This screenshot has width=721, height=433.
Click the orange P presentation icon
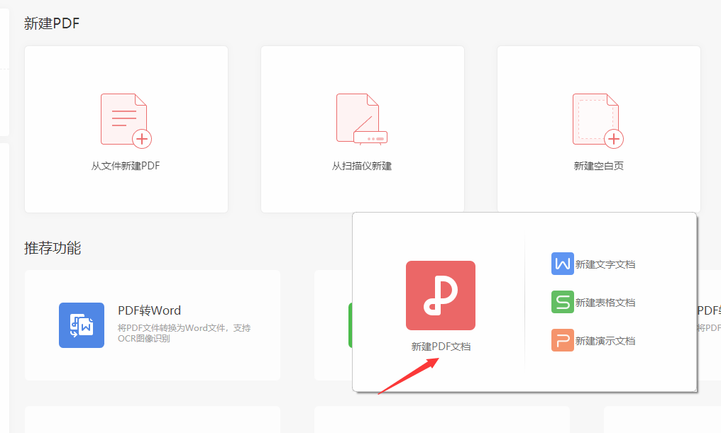click(x=562, y=340)
